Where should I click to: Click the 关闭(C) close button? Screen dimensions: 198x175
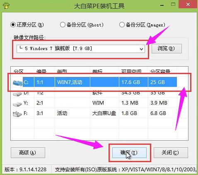coord(171,153)
